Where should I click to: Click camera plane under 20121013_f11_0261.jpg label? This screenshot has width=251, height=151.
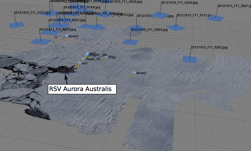(215, 18)
